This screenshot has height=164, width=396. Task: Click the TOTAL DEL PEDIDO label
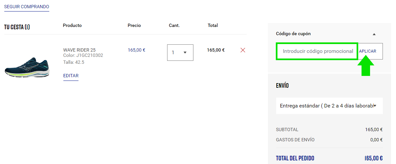coord(295,158)
